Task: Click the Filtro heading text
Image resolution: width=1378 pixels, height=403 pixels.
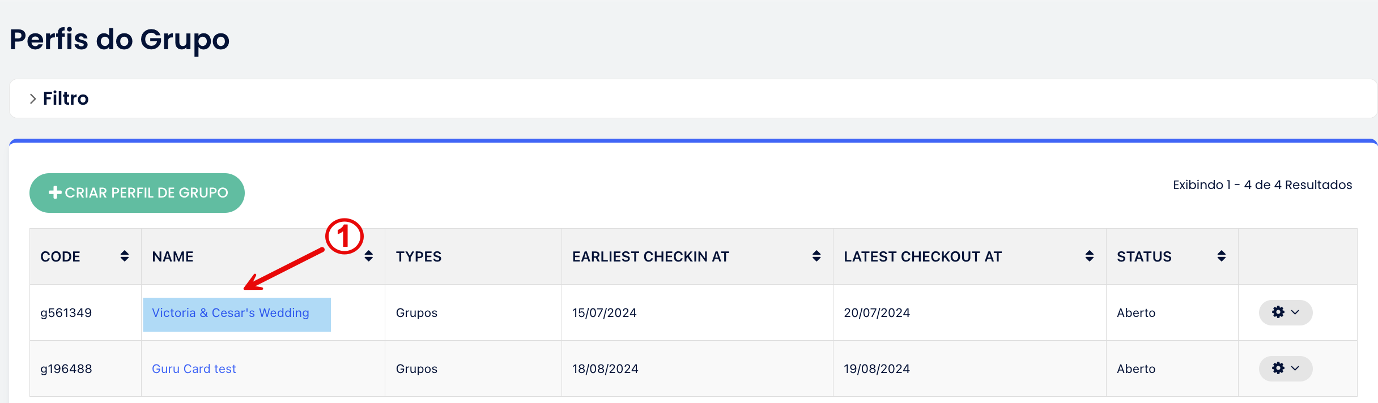Action: coord(66,98)
